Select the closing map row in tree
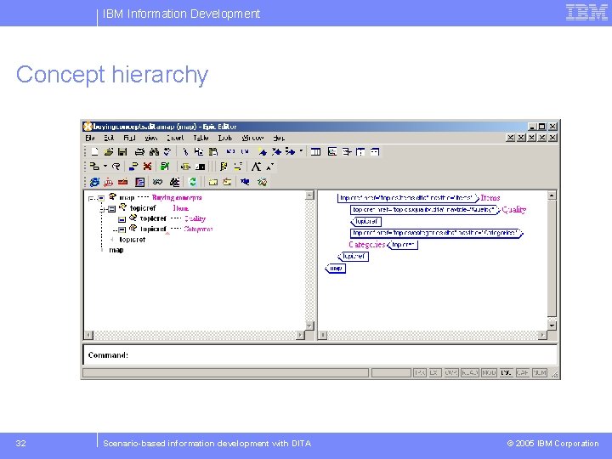Viewport: 612px width, 459px height. click(116, 250)
